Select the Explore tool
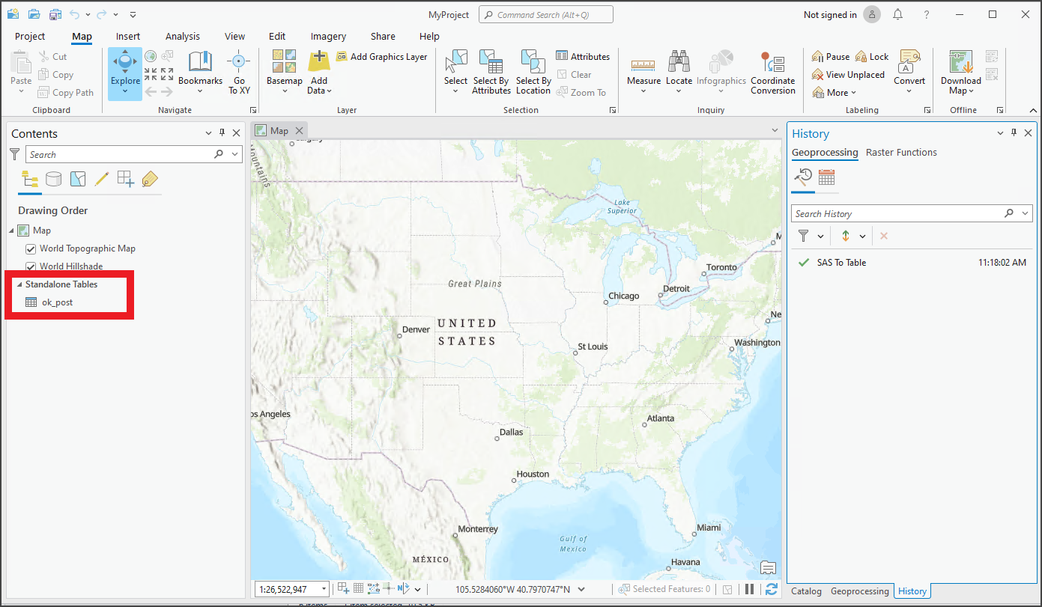 [124, 73]
